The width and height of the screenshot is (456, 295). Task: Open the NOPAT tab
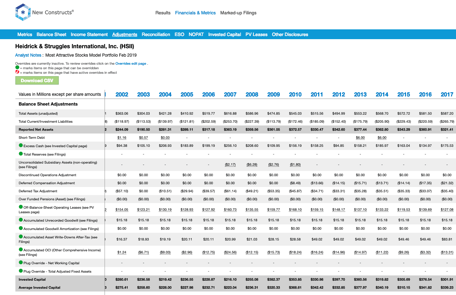pyautogui.click(x=196, y=34)
